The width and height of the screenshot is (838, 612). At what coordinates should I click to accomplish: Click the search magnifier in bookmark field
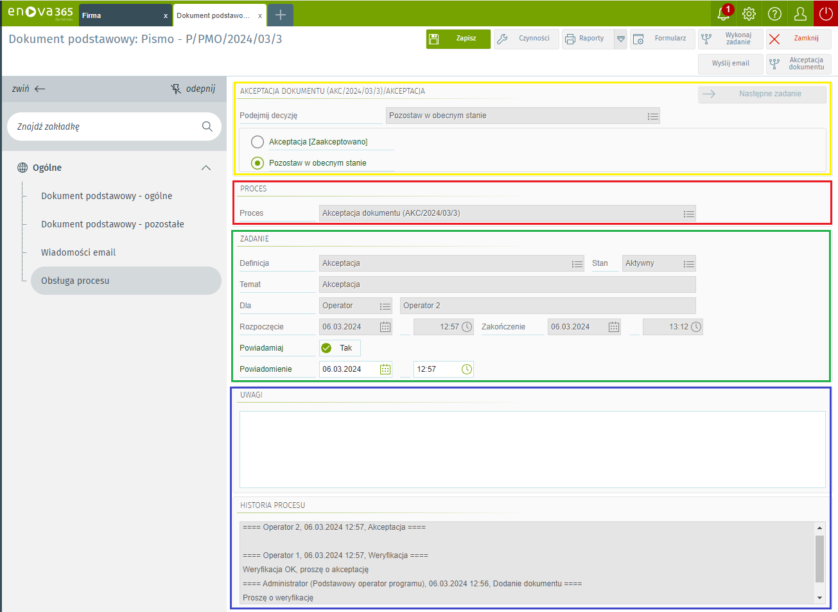coord(207,127)
